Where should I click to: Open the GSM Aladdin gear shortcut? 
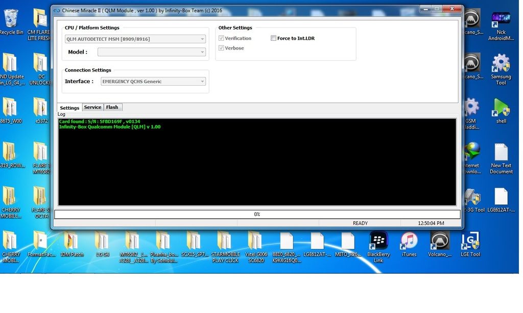(471, 113)
